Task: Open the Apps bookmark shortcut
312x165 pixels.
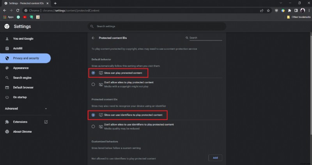Action: coord(8,17)
